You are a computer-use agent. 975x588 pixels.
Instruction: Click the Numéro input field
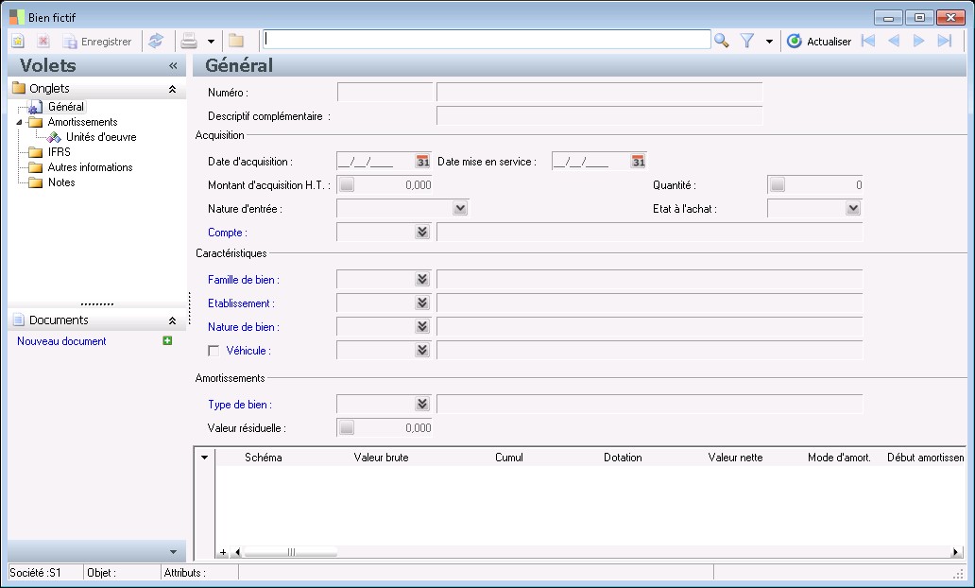point(384,93)
